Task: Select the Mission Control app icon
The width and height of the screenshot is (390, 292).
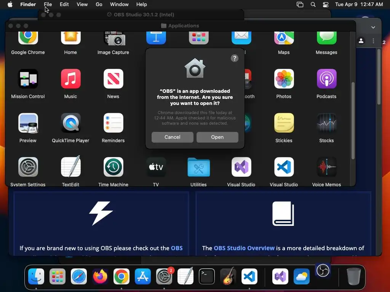Action: [28, 79]
